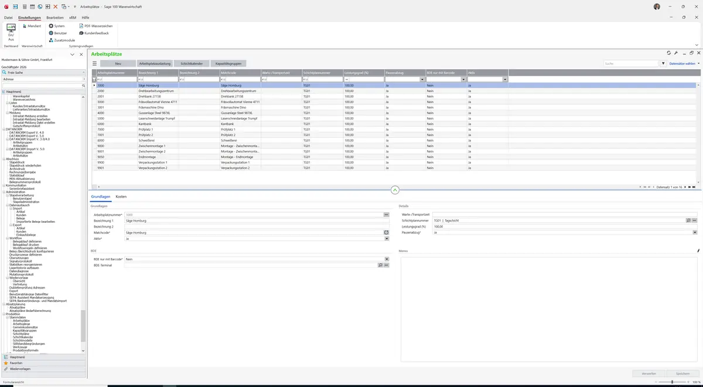Screen dimensions: 703x387
Task: Open the lookup magnifier for BDE-Terminal
Action: pos(380,265)
